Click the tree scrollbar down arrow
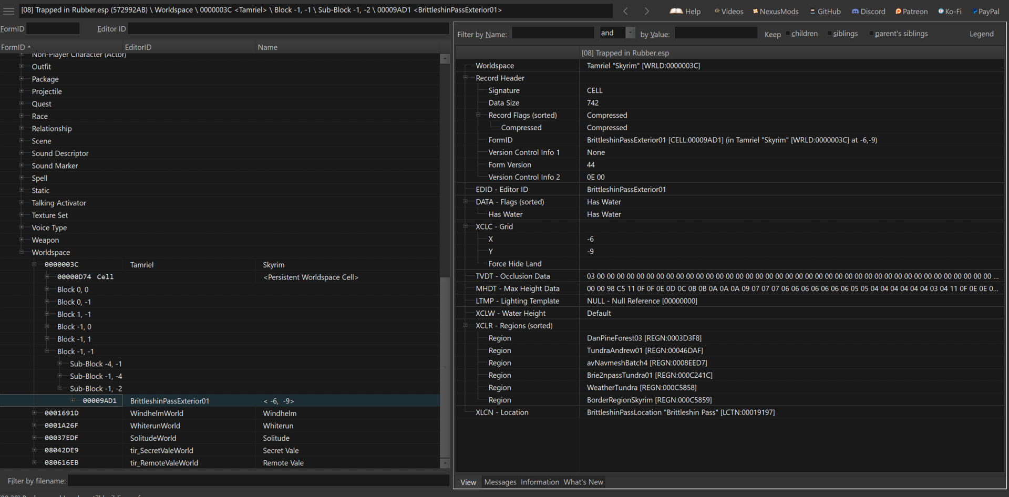 445,463
